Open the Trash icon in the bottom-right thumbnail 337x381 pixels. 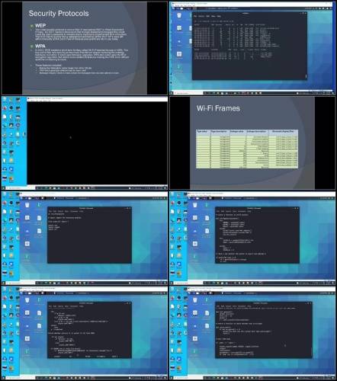pyautogui.click(x=195, y=300)
